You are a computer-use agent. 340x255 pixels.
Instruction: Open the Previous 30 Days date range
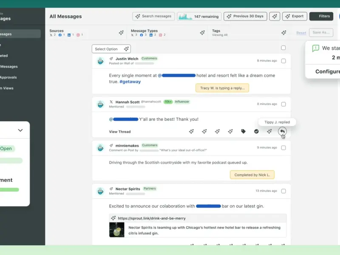pos(245,16)
